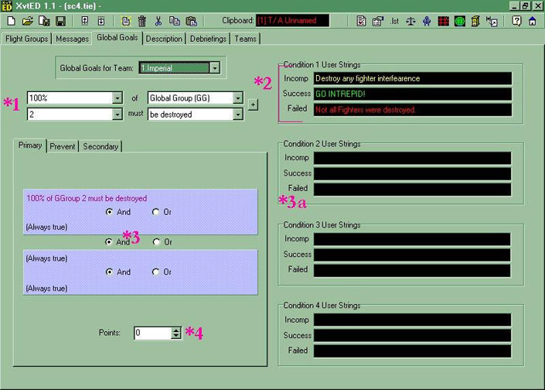Click the blue home icon

coord(532,21)
